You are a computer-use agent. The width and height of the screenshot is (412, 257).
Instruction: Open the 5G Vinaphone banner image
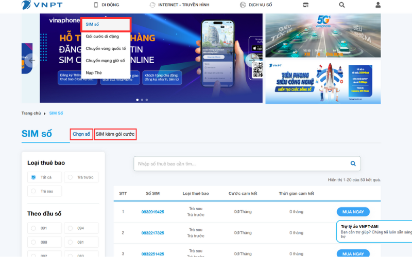coord(323,35)
